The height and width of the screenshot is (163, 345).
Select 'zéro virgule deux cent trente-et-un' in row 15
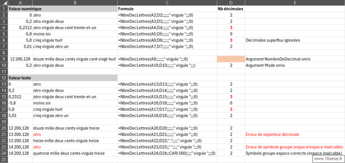pos(75,96)
